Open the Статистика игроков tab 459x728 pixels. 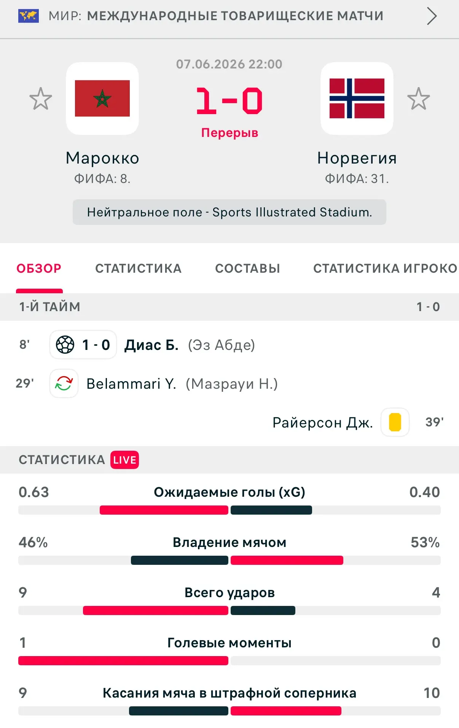[385, 269]
